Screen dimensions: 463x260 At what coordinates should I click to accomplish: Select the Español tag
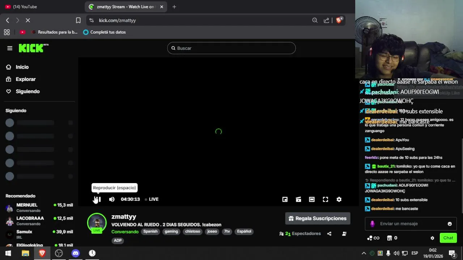[x=244, y=231]
